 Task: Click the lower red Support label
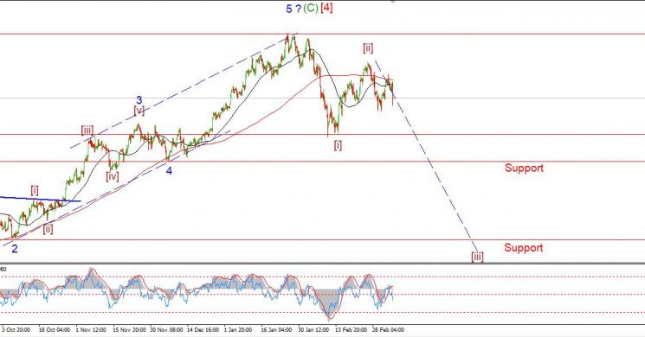click(523, 247)
